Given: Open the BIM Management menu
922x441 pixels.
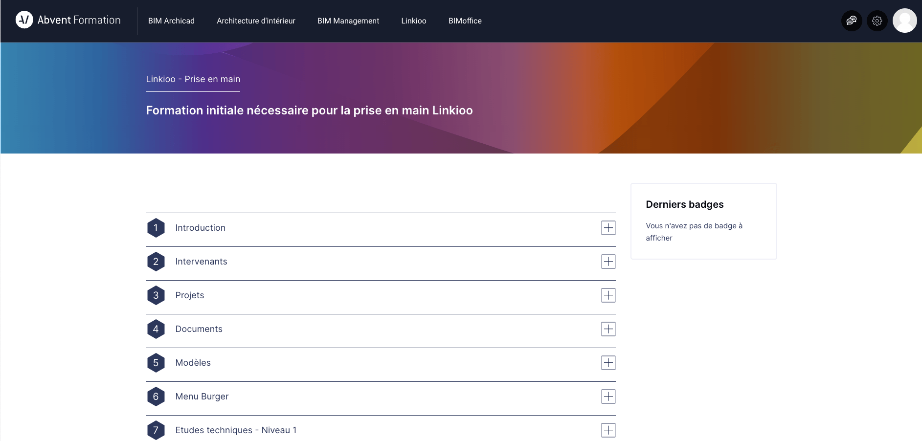Looking at the screenshot, I should 348,21.
